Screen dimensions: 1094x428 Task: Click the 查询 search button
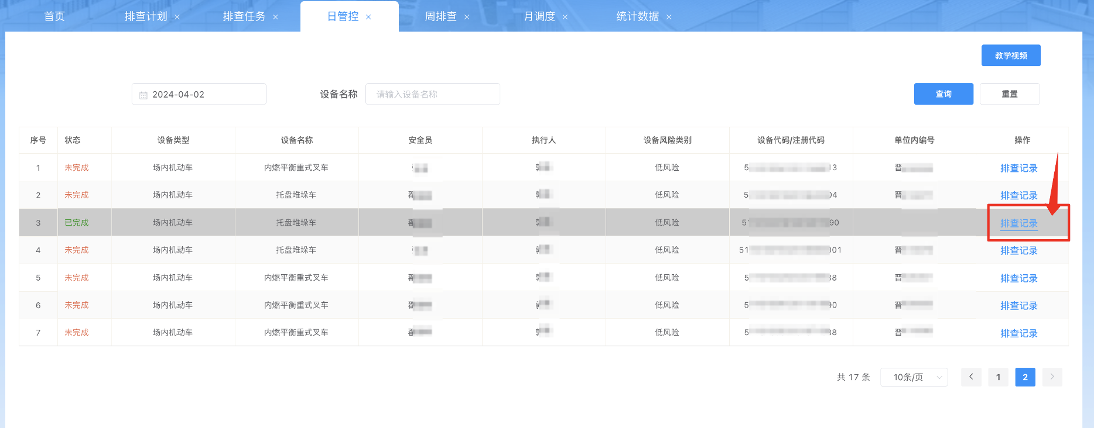point(943,94)
